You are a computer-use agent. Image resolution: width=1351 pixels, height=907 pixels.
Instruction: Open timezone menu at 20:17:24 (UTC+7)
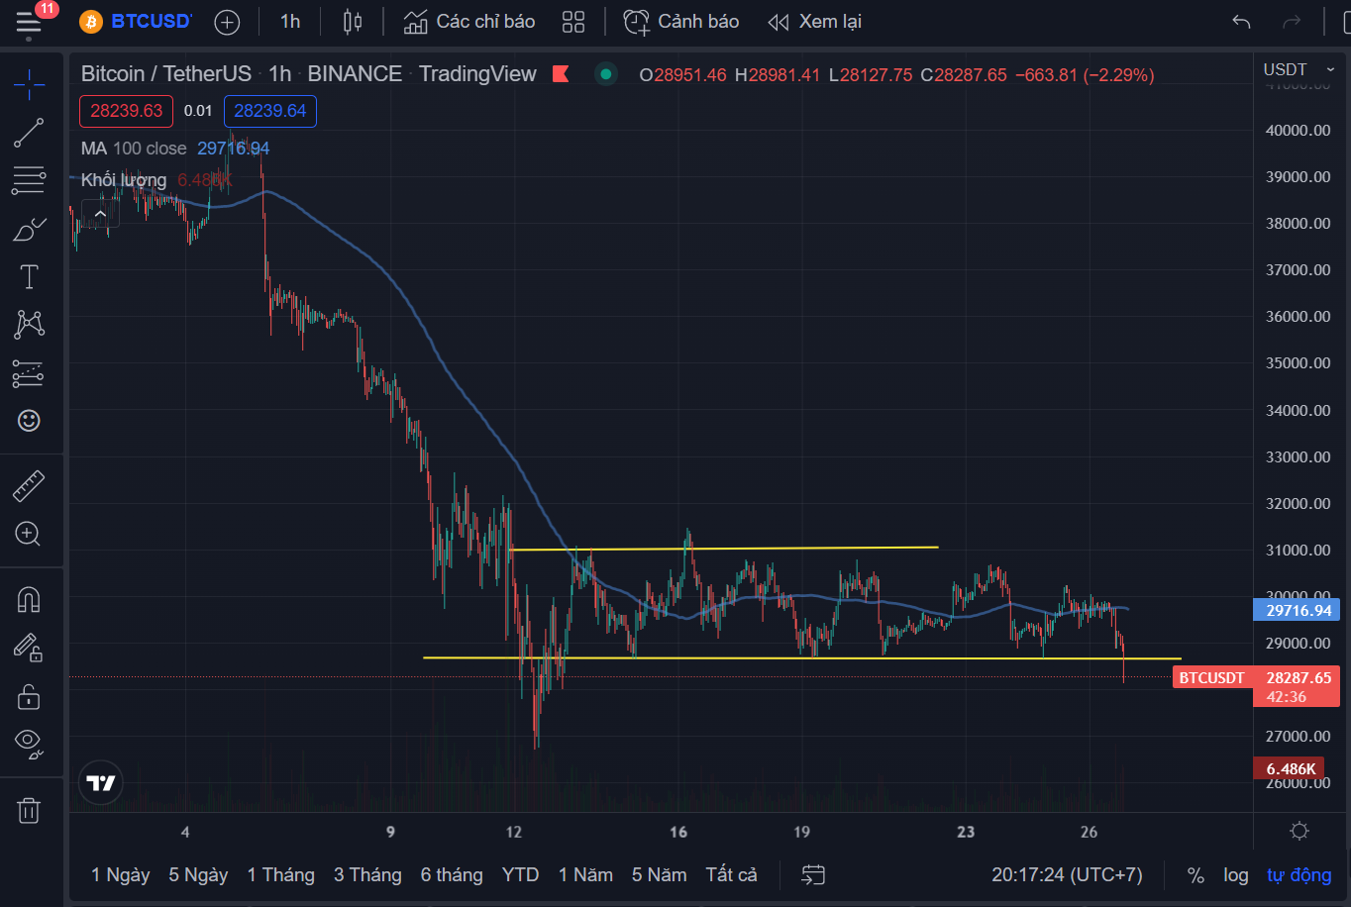coord(1067,875)
